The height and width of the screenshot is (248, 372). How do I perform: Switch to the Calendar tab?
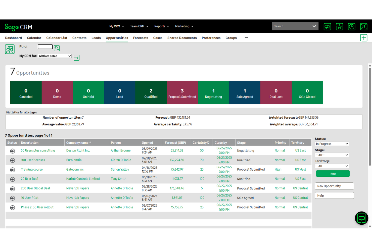point(34,38)
